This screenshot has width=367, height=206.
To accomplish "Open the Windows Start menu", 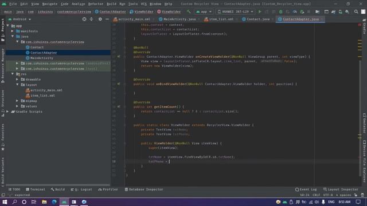I will pos(5,202).
